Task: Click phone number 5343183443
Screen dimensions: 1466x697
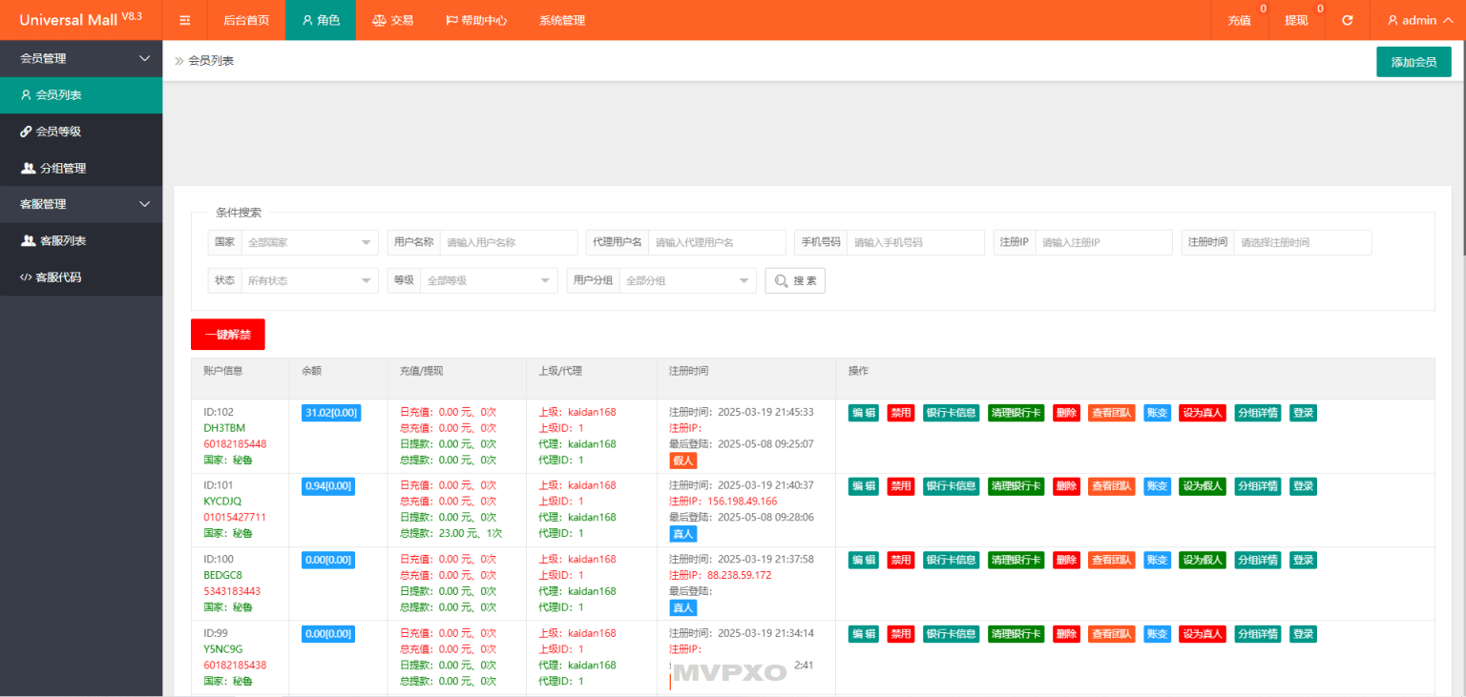Action: [232, 591]
